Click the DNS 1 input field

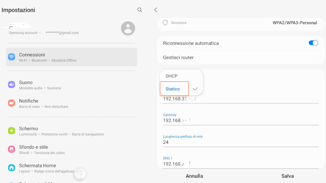[240, 164]
